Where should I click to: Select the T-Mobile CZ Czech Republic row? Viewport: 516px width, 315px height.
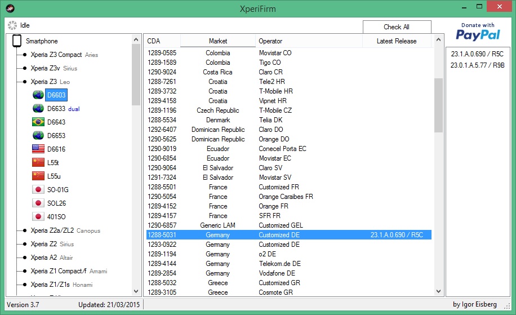(289, 110)
